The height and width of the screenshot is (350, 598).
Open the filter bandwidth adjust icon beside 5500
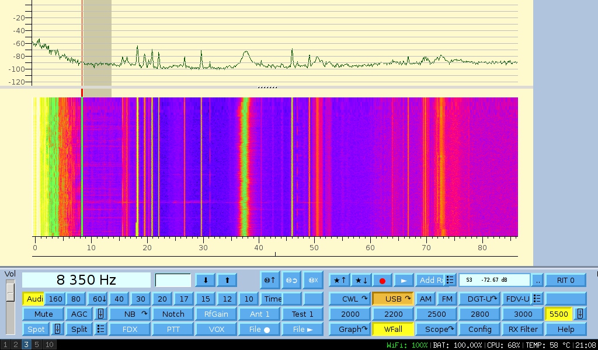[x=580, y=314]
